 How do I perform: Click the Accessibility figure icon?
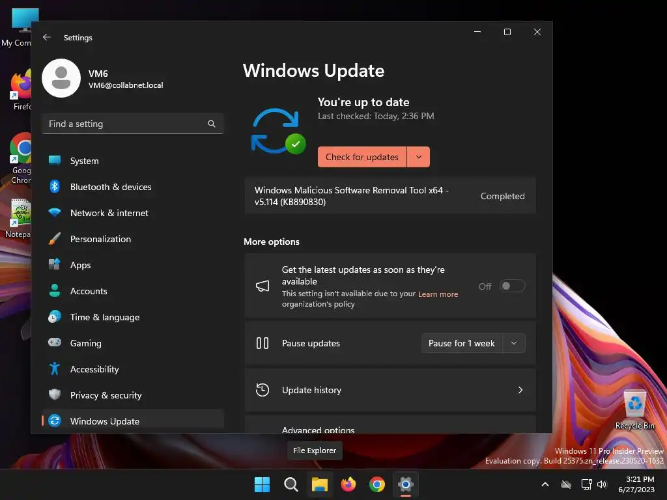click(55, 368)
